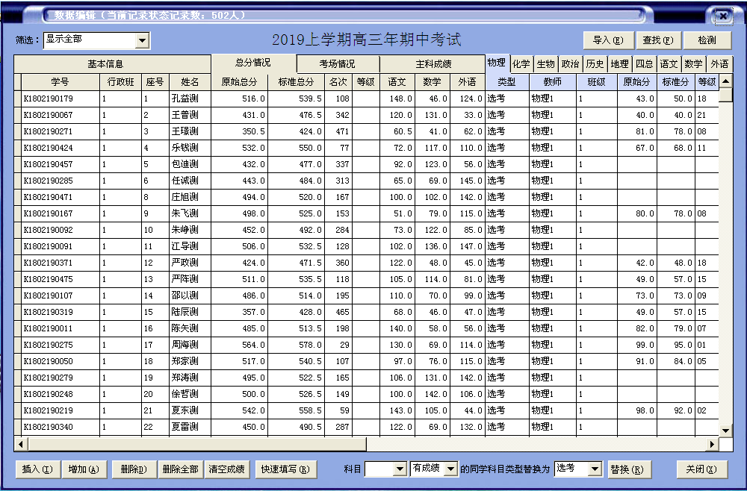Viewport: 747px width, 491px height.
Task: Click the horizontal scrollbar left arrow
Action: pyautogui.click(x=20, y=445)
